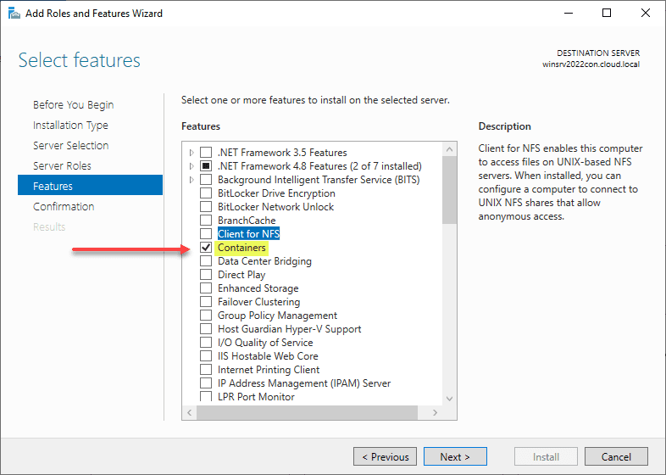Expand .NET Framework 4.8 Features node

(192, 166)
